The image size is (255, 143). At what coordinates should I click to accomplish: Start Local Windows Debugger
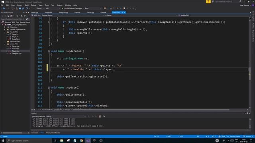[72, 8]
